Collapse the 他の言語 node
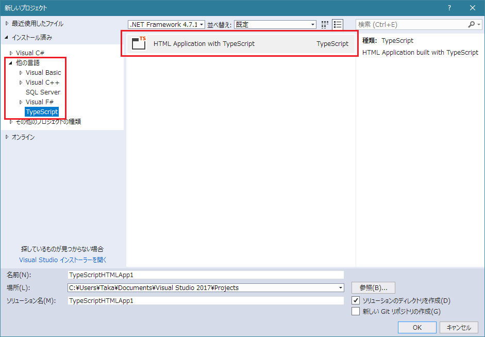Image resolution: width=485 pixels, height=337 pixels. click(x=11, y=63)
